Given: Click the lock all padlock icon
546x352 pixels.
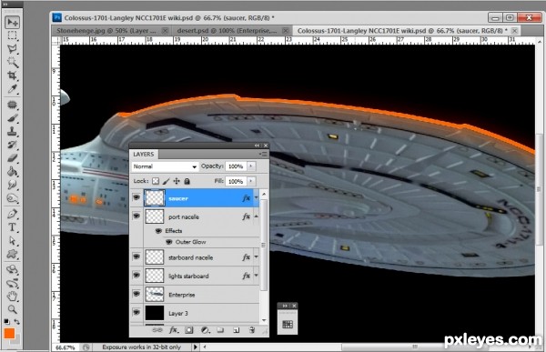Looking at the screenshot, I should [187, 181].
